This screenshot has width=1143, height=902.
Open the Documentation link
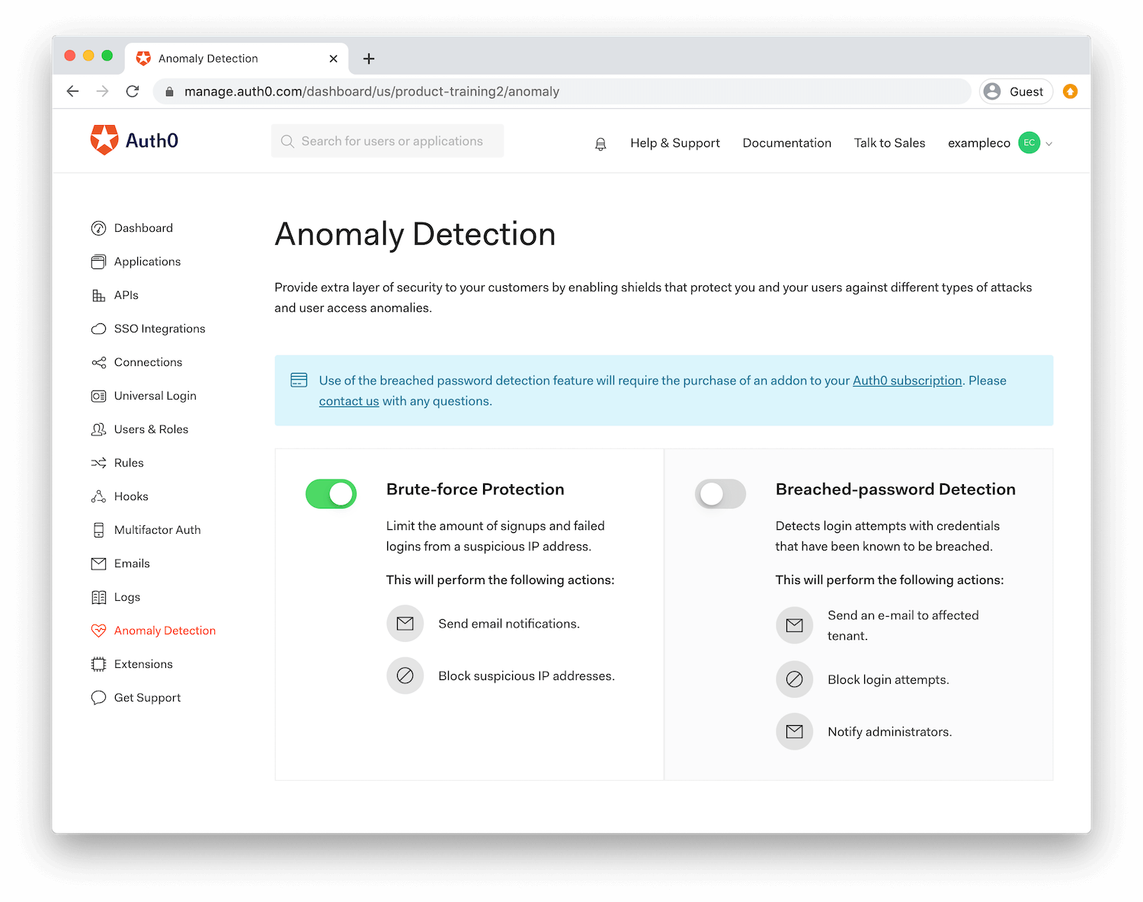(787, 143)
